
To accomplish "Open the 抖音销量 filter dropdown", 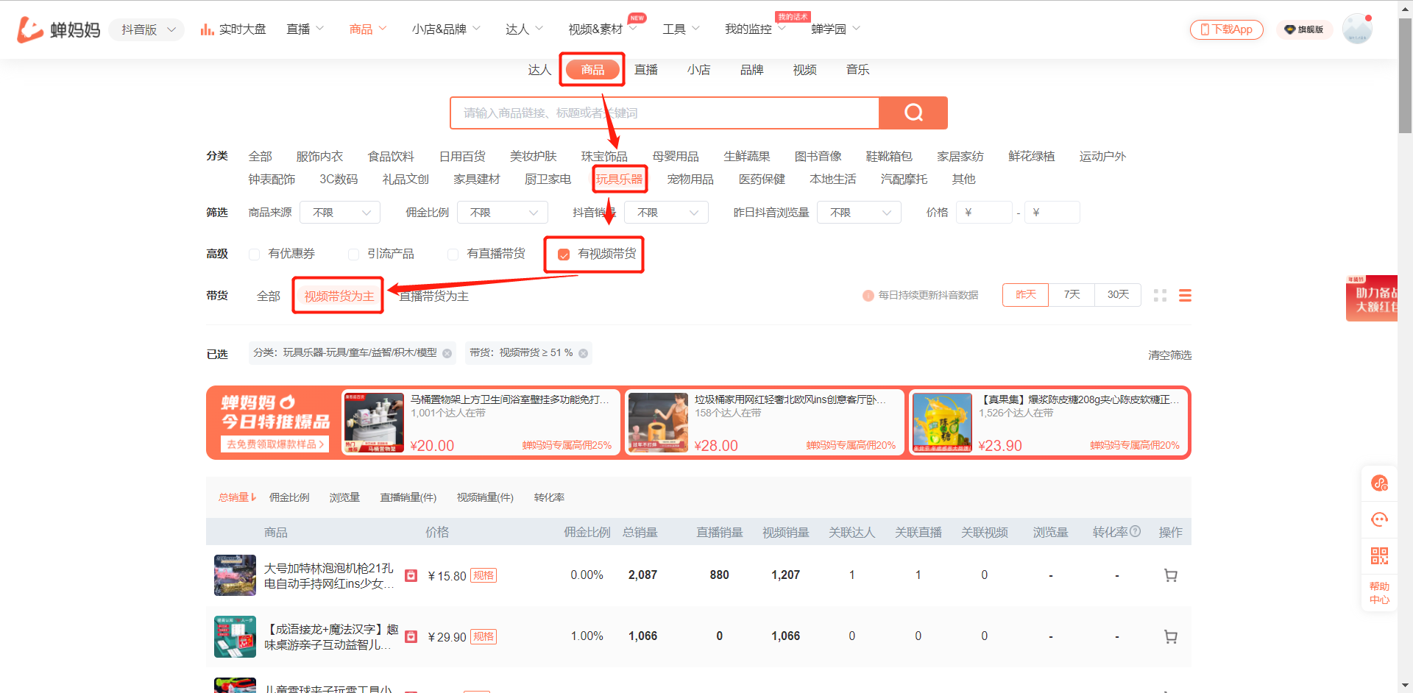I will click(666, 212).
